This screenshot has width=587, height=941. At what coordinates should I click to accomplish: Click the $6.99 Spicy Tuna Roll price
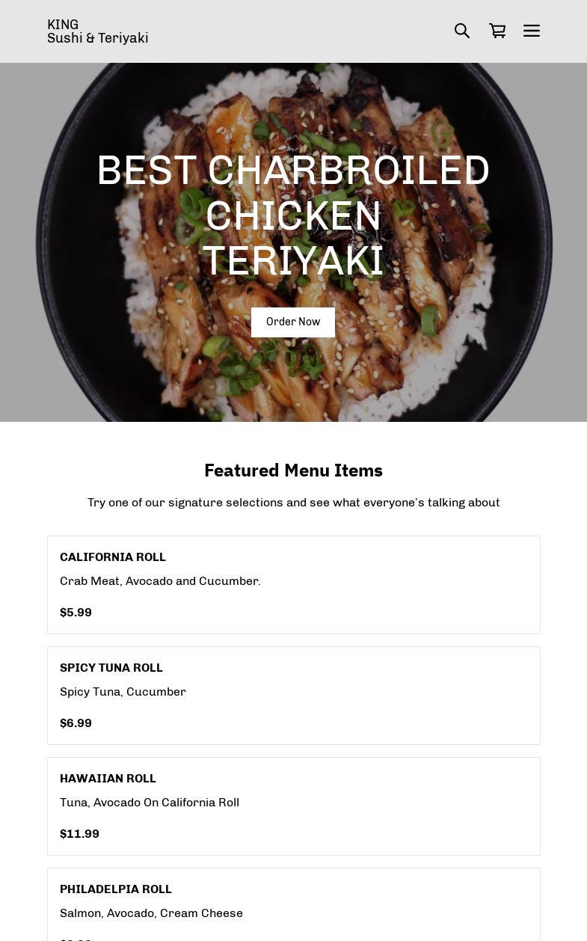(76, 723)
